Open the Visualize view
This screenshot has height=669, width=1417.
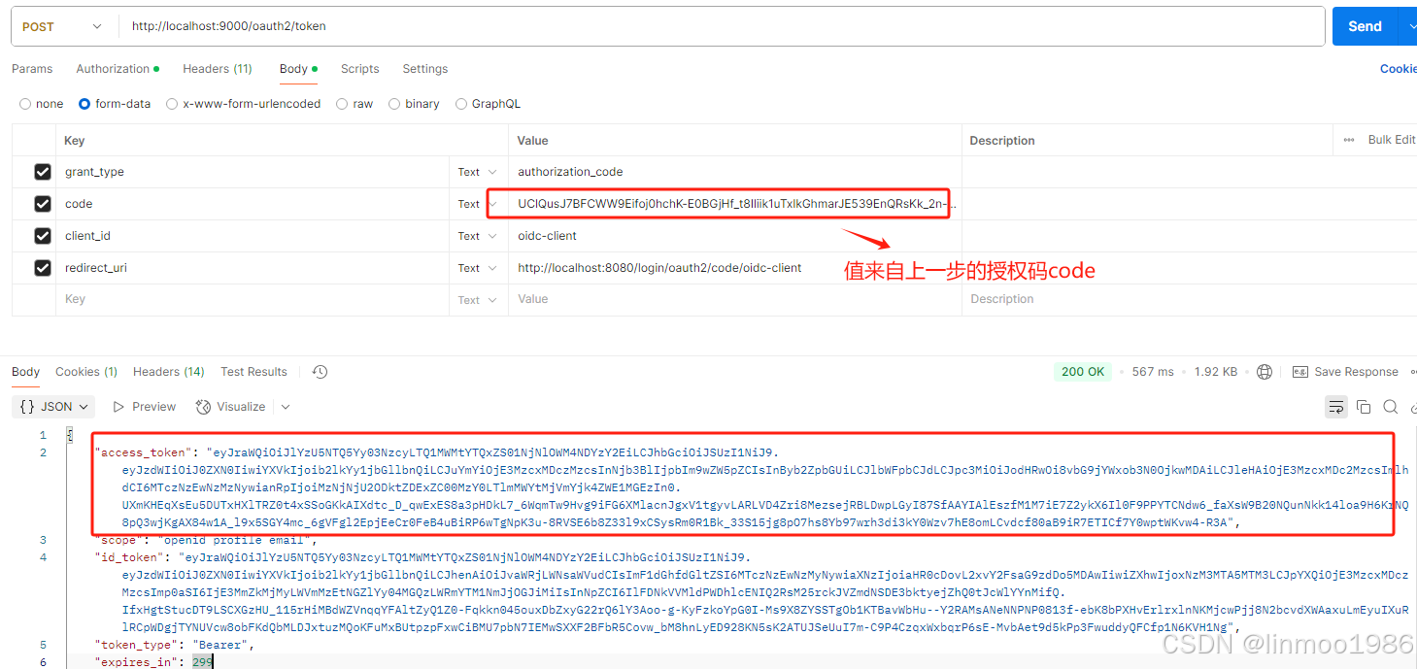pyautogui.click(x=231, y=407)
